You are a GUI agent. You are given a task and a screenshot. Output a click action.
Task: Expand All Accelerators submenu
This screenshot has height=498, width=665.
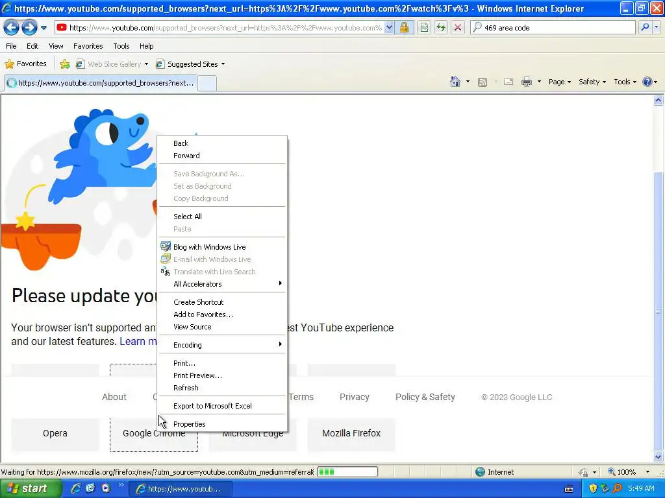(x=222, y=284)
